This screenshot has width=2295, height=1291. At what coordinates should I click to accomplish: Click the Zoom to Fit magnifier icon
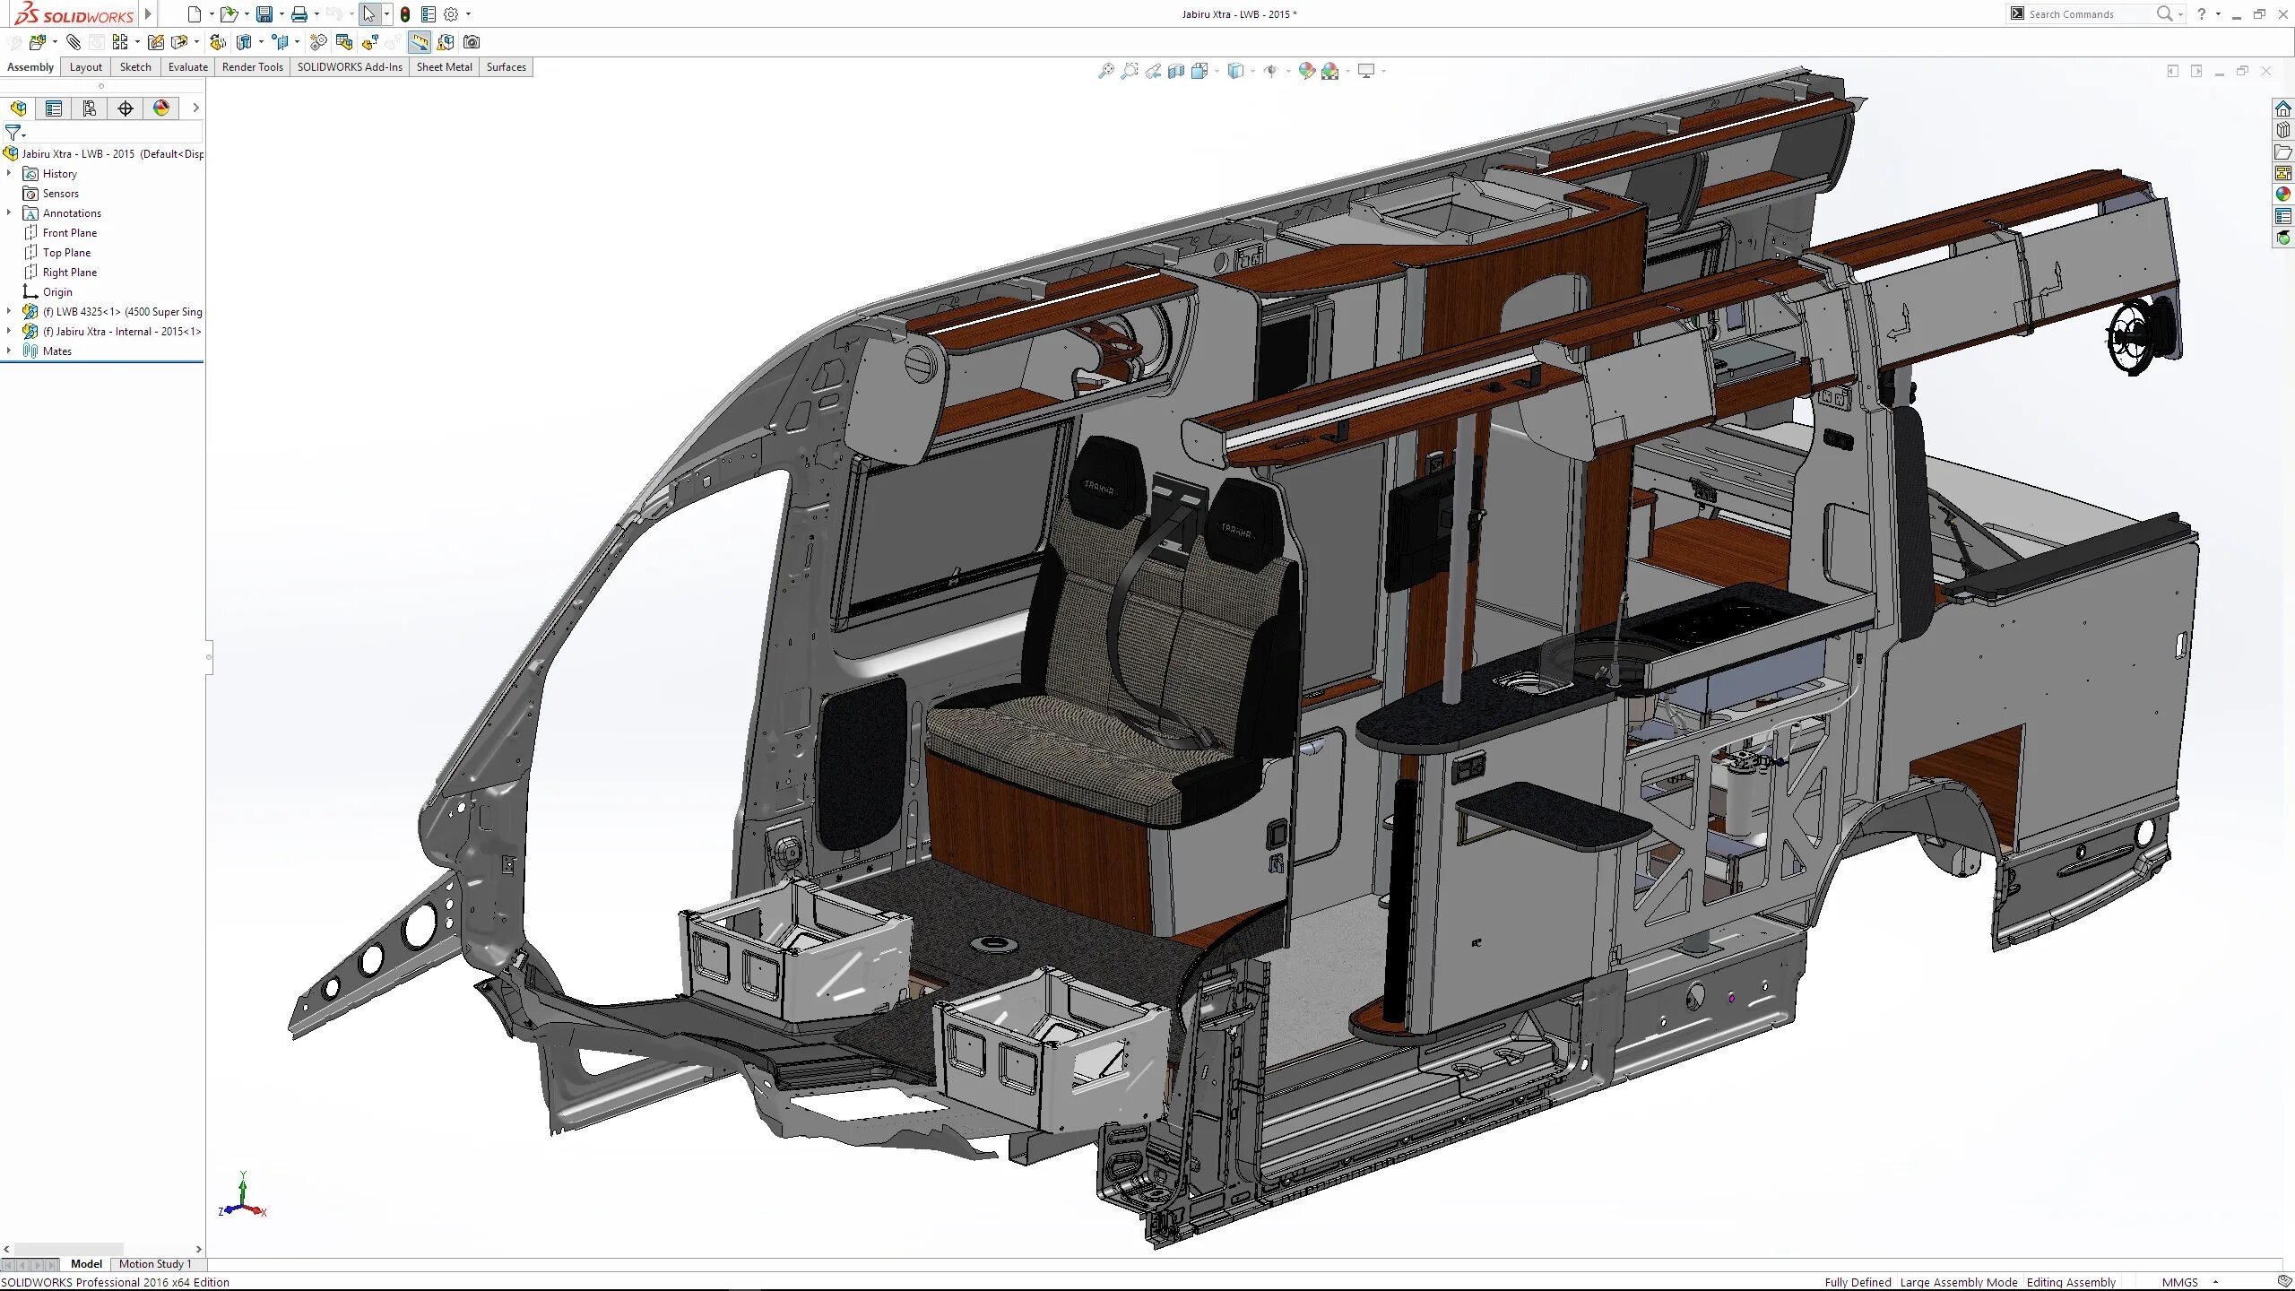click(x=1106, y=71)
